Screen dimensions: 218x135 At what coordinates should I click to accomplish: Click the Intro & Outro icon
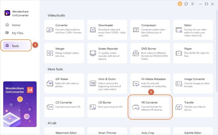click(93, 84)
